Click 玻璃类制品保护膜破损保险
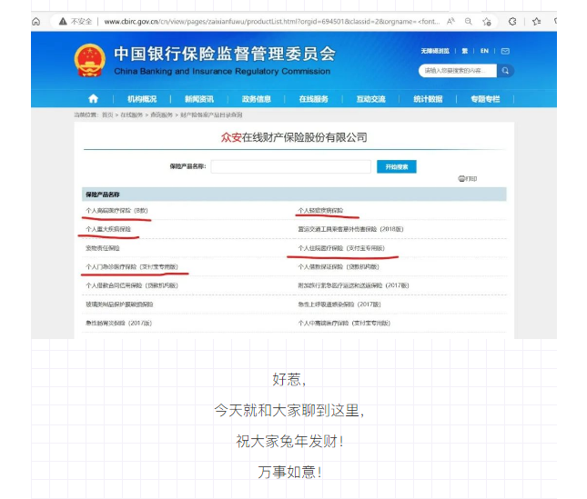 click(119, 304)
